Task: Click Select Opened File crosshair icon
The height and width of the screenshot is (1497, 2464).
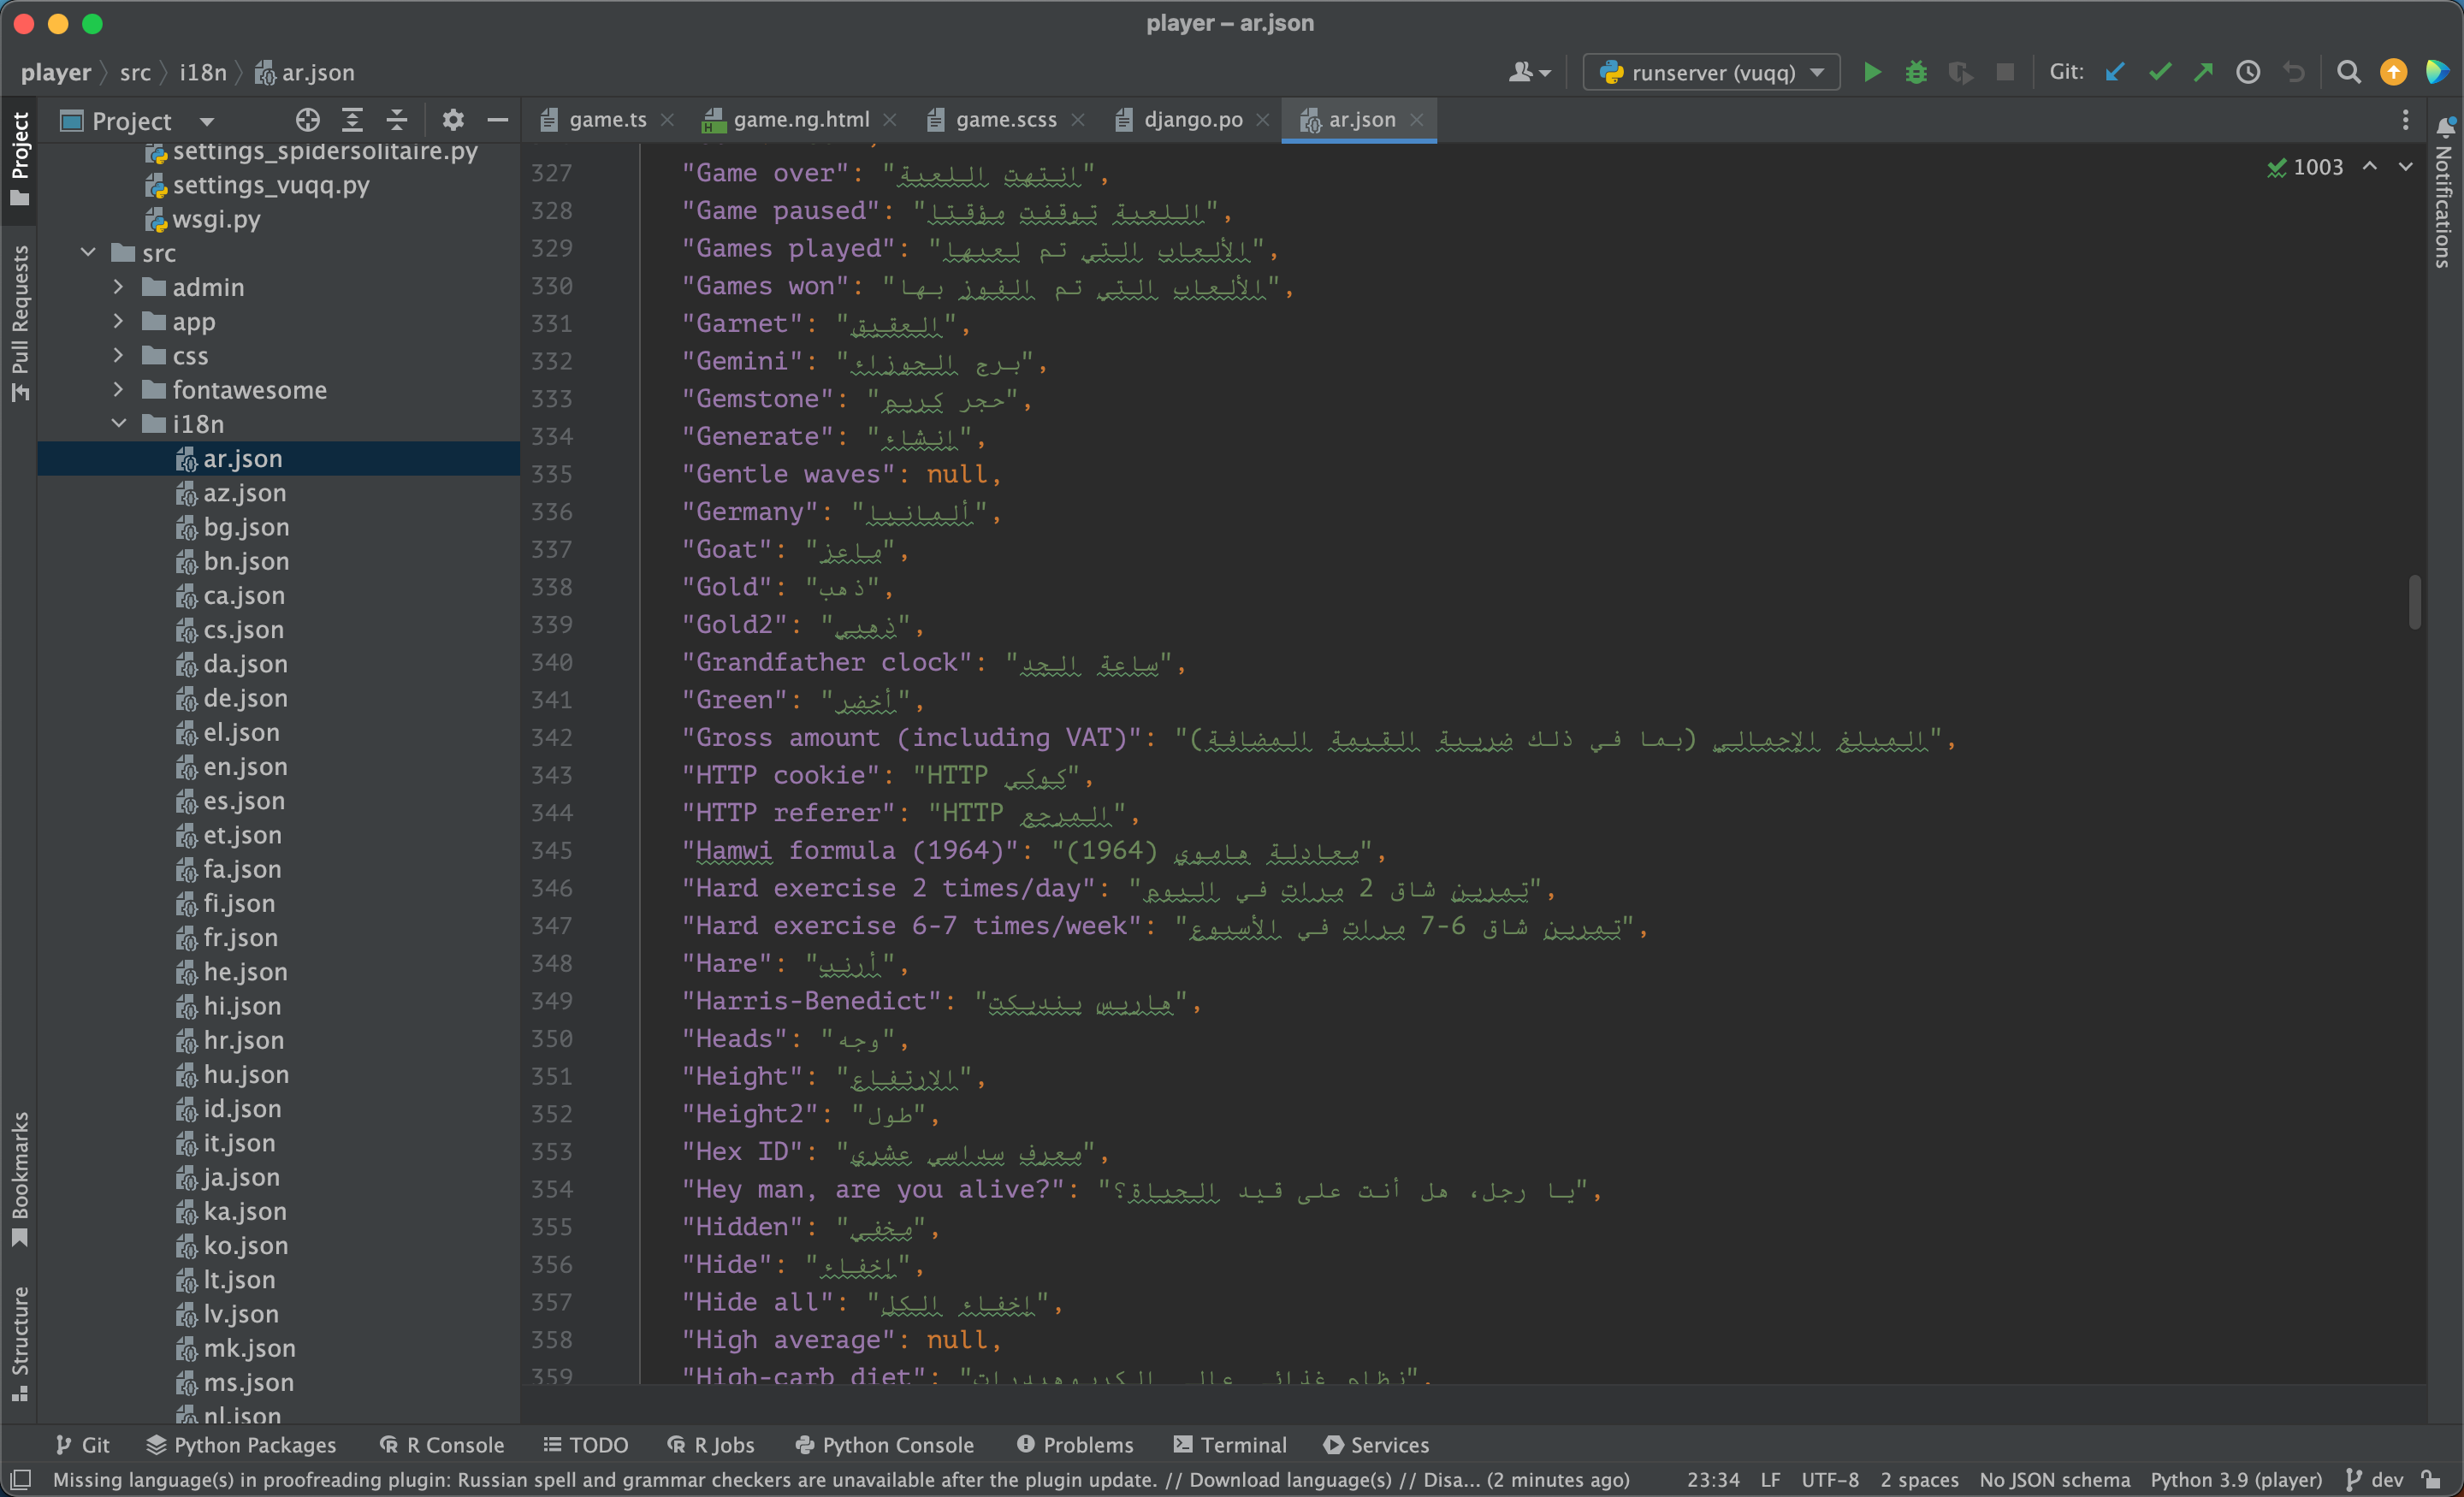Action: tap(307, 121)
